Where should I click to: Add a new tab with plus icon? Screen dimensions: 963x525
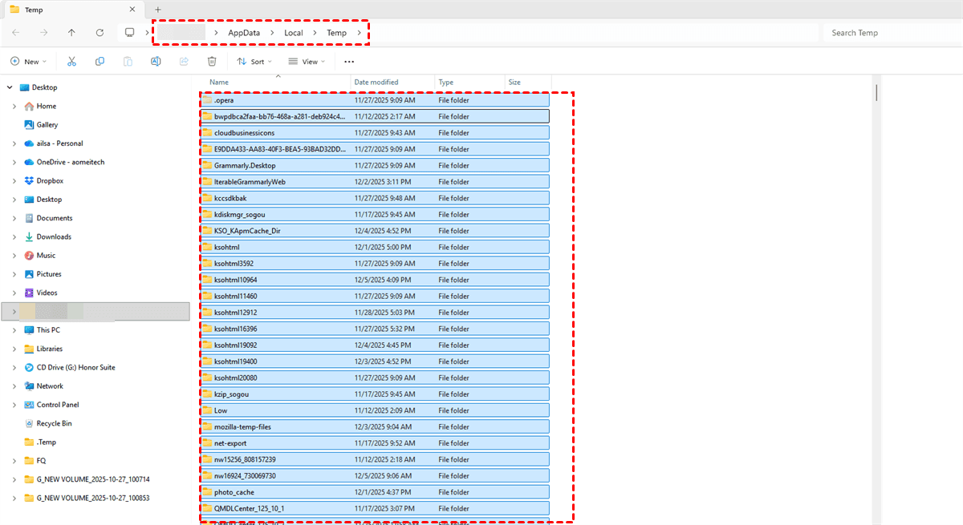point(158,10)
